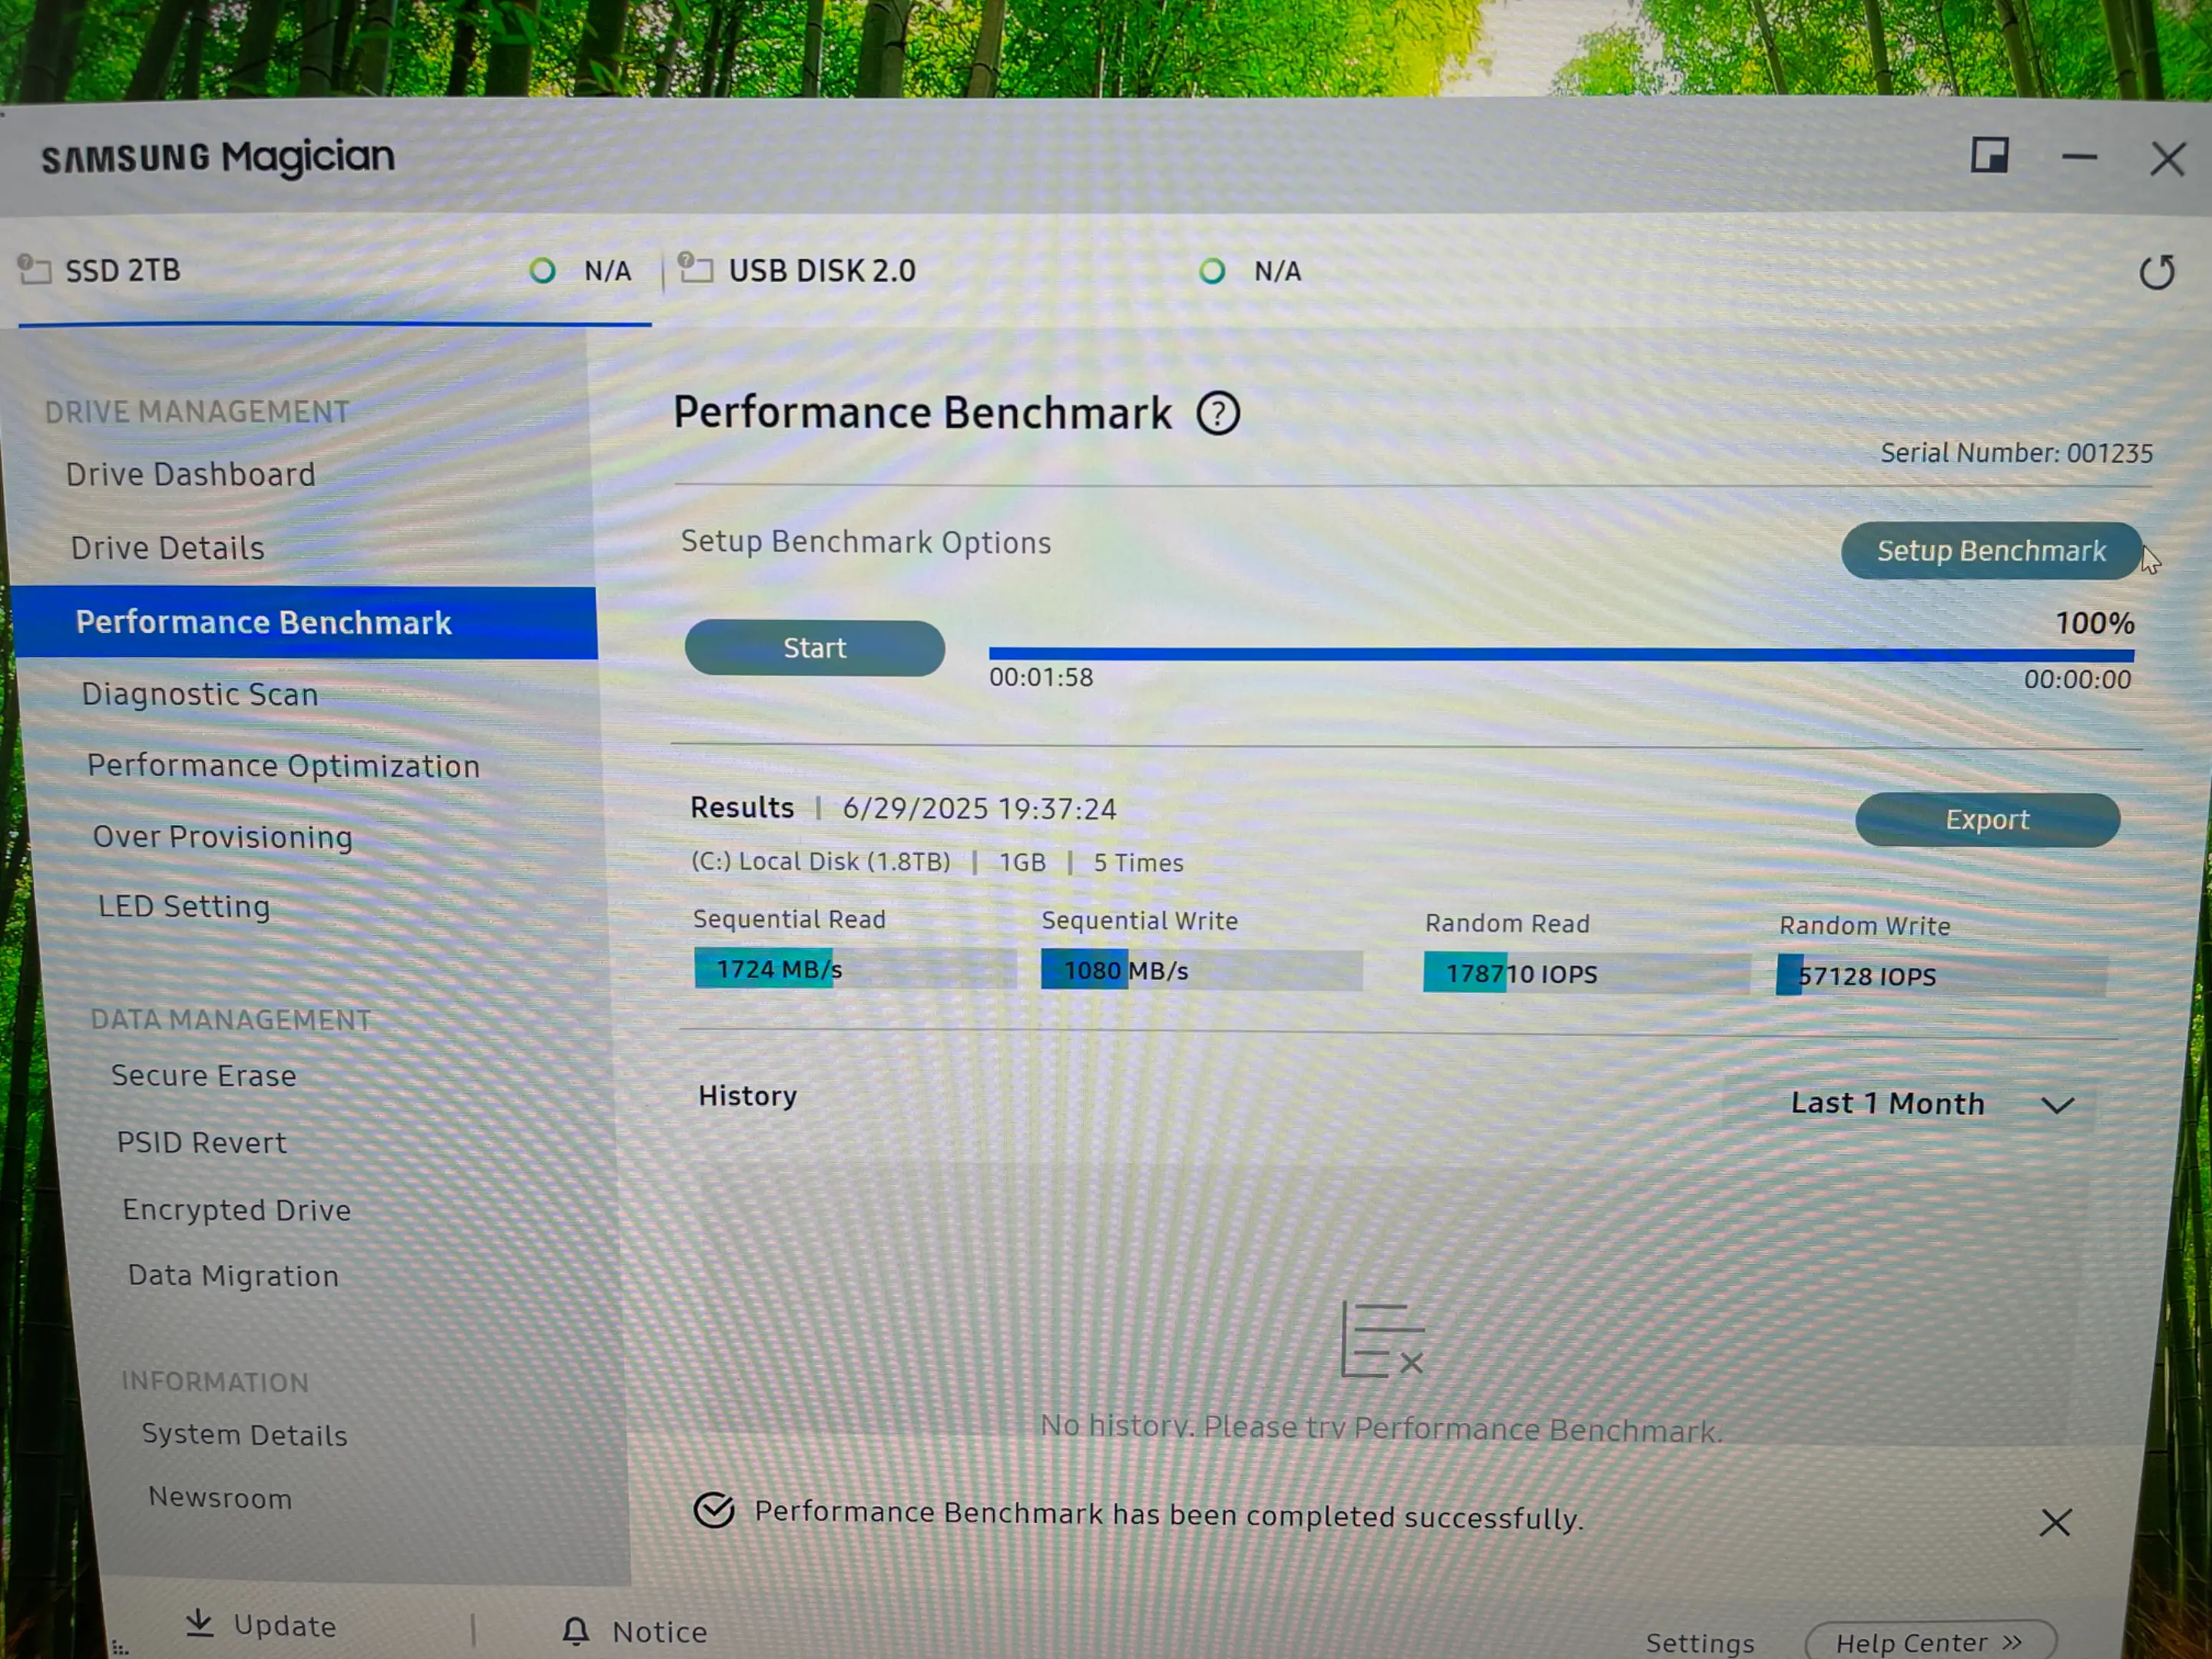Open Diagnostic Scan

200,694
